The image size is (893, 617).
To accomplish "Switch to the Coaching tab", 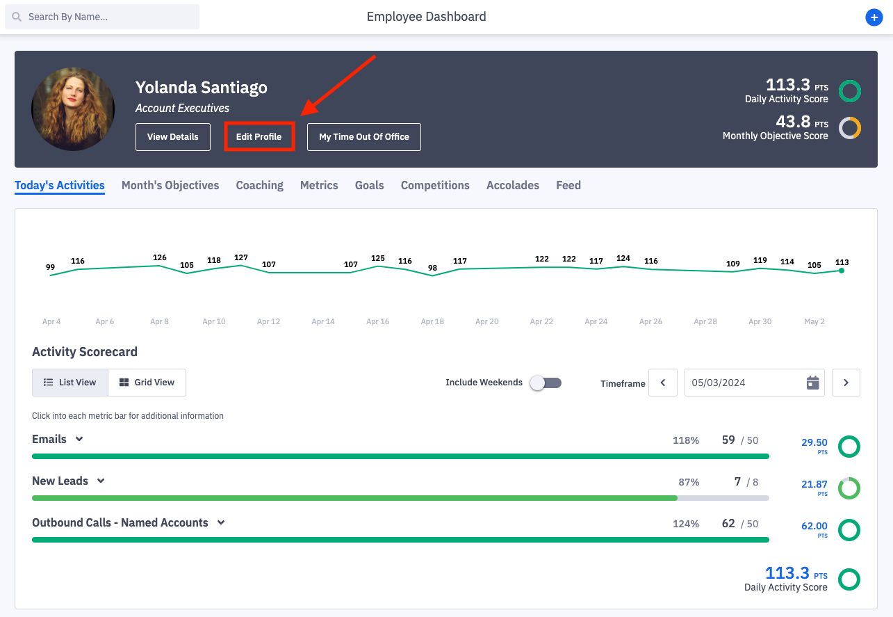I will tap(259, 185).
